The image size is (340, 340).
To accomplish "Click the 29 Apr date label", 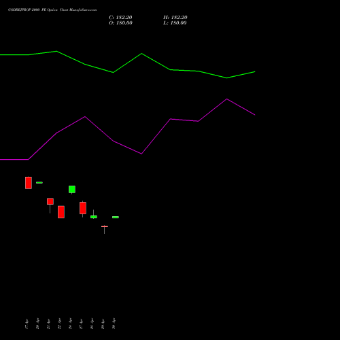I will pyautogui.click(x=103, y=324).
